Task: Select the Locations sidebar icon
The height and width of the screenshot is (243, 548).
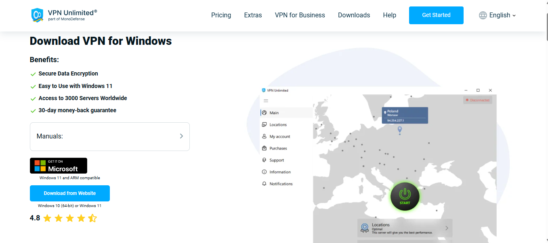Action: [x=265, y=125]
